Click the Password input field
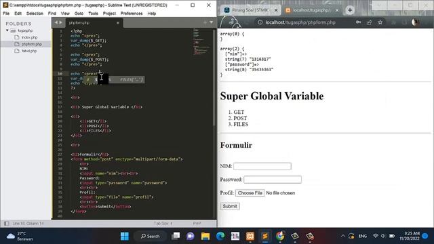 [x=273, y=180]
